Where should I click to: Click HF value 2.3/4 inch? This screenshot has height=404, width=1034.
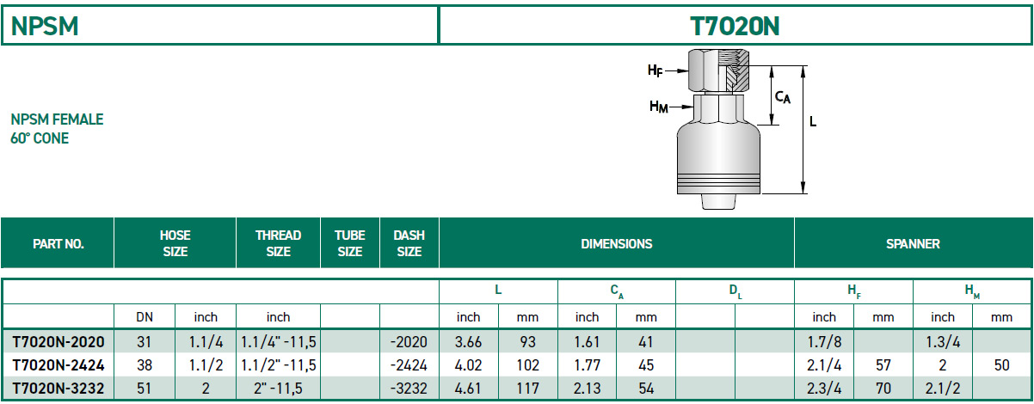(x=824, y=389)
